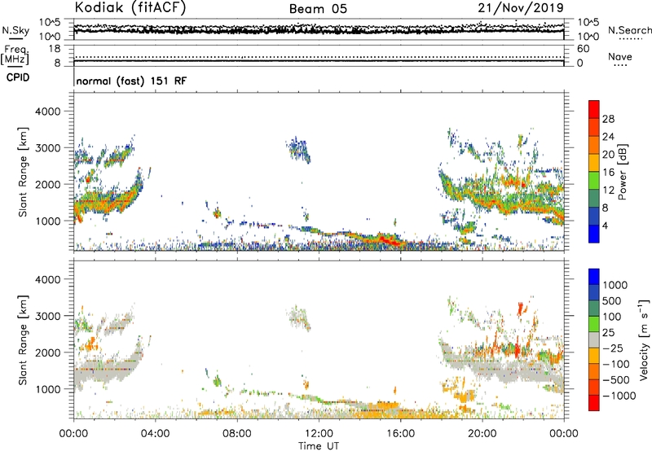Click the Slant Range label of power panel

point(23,172)
